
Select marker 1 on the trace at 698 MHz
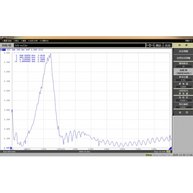tap(12, 111)
